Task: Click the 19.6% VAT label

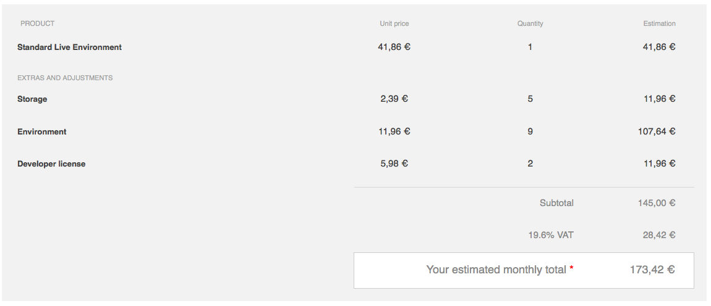Action: pos(551,235)
